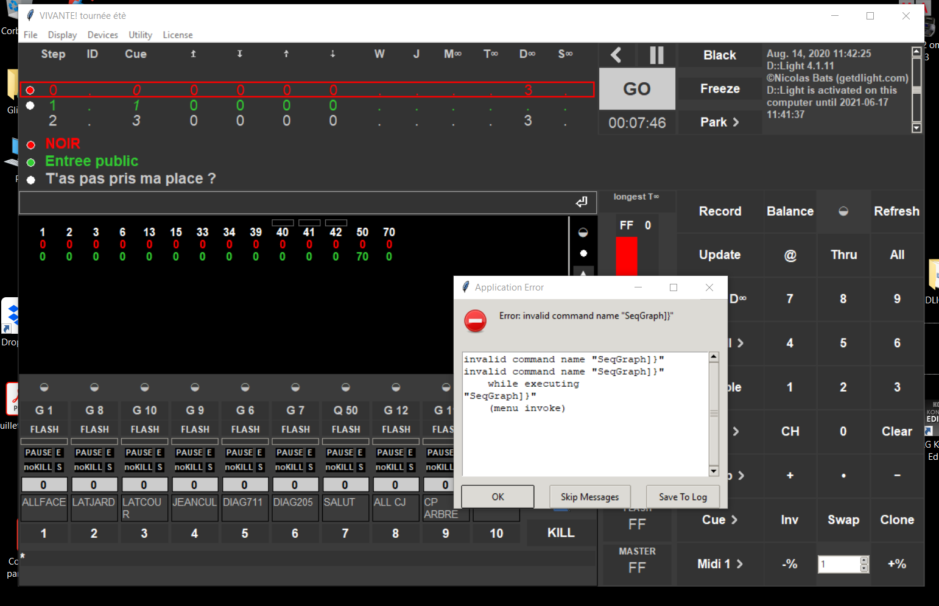Expand the Park submenu
The width and height of the screenshot is (939, 606).
coord(719,122)
